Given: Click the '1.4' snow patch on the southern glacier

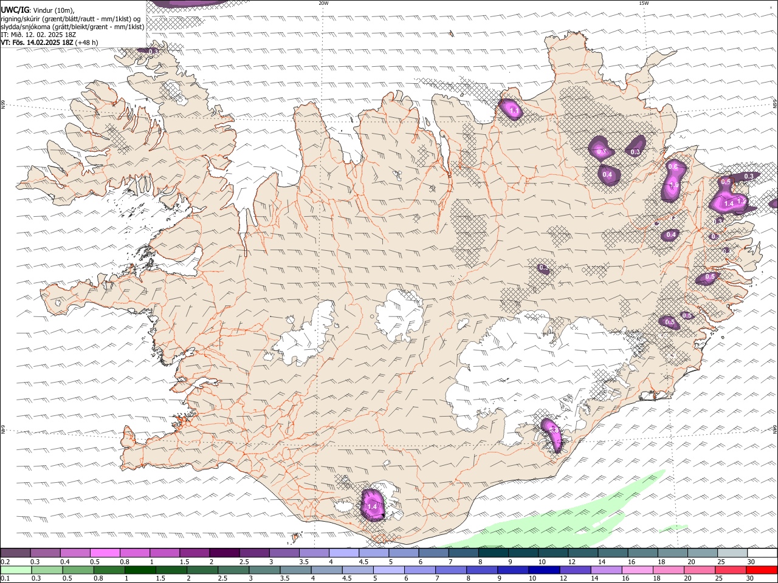Looking at the screenshot, I should [373, 505].
